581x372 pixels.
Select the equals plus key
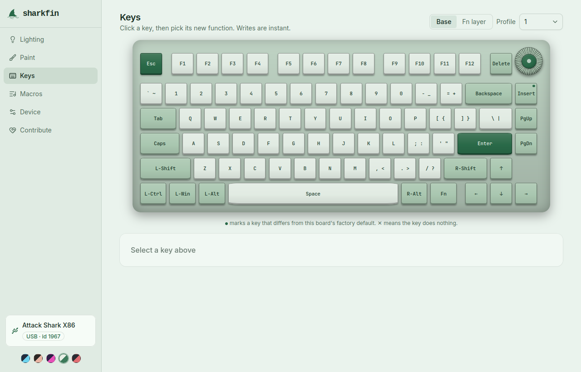click(x=451, y=93)
